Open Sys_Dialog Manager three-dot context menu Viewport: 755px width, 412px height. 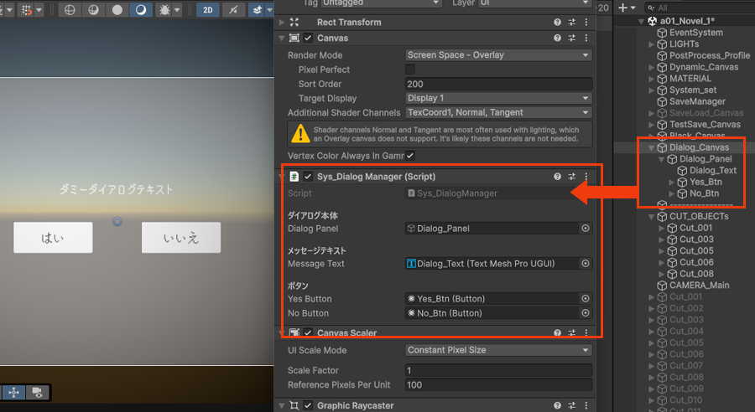[586, 177]
